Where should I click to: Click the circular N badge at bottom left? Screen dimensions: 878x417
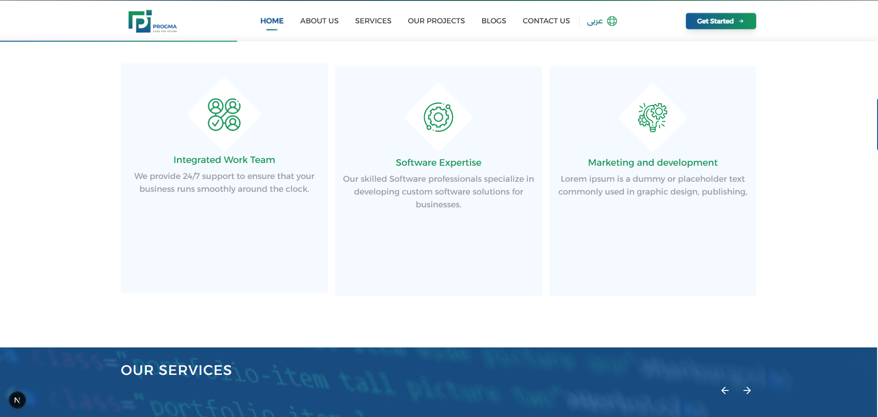click(17, 400)
